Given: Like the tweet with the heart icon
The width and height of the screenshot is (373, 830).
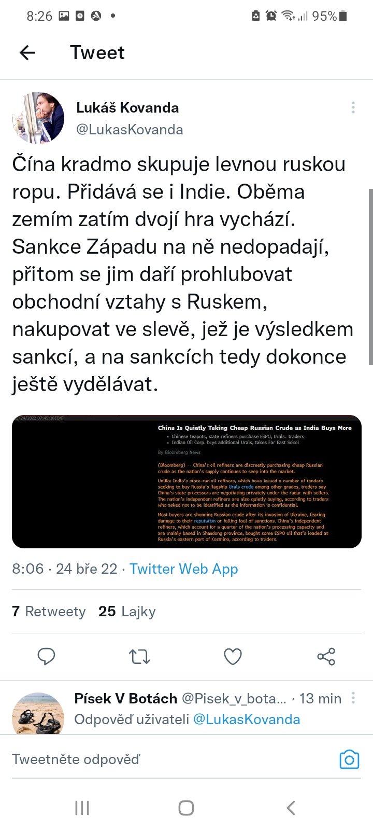Looking at the screenshot, I should tap(233, 657).
